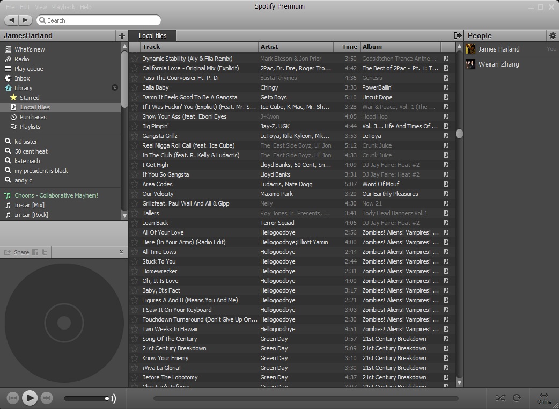Adjust the volume slider
Screen dimensions: 559x409
[x=86, y=398]
